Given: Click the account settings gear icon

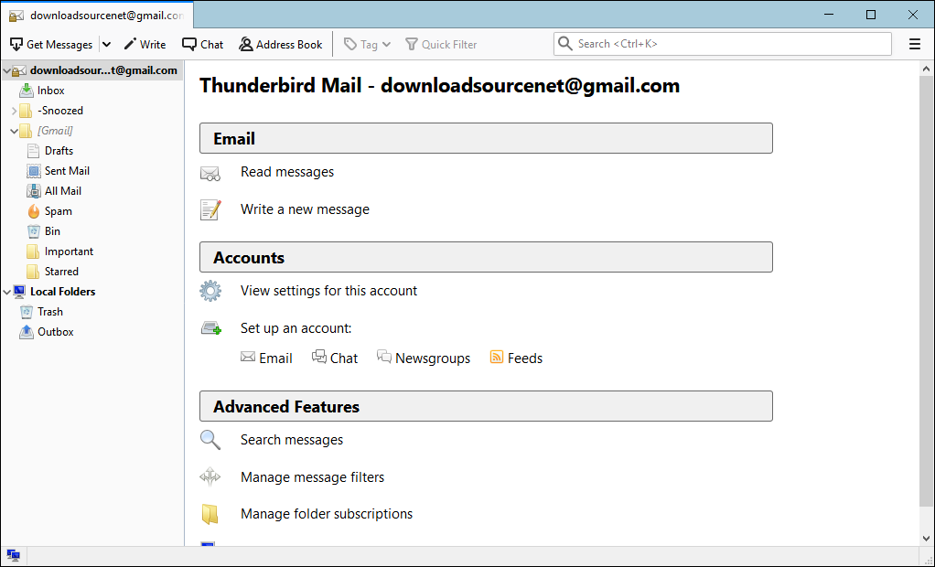Looking at the screenshot, I should coord(210,291).
